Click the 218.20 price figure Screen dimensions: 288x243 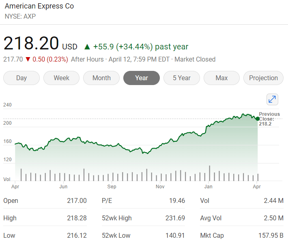tap(31, 43)
